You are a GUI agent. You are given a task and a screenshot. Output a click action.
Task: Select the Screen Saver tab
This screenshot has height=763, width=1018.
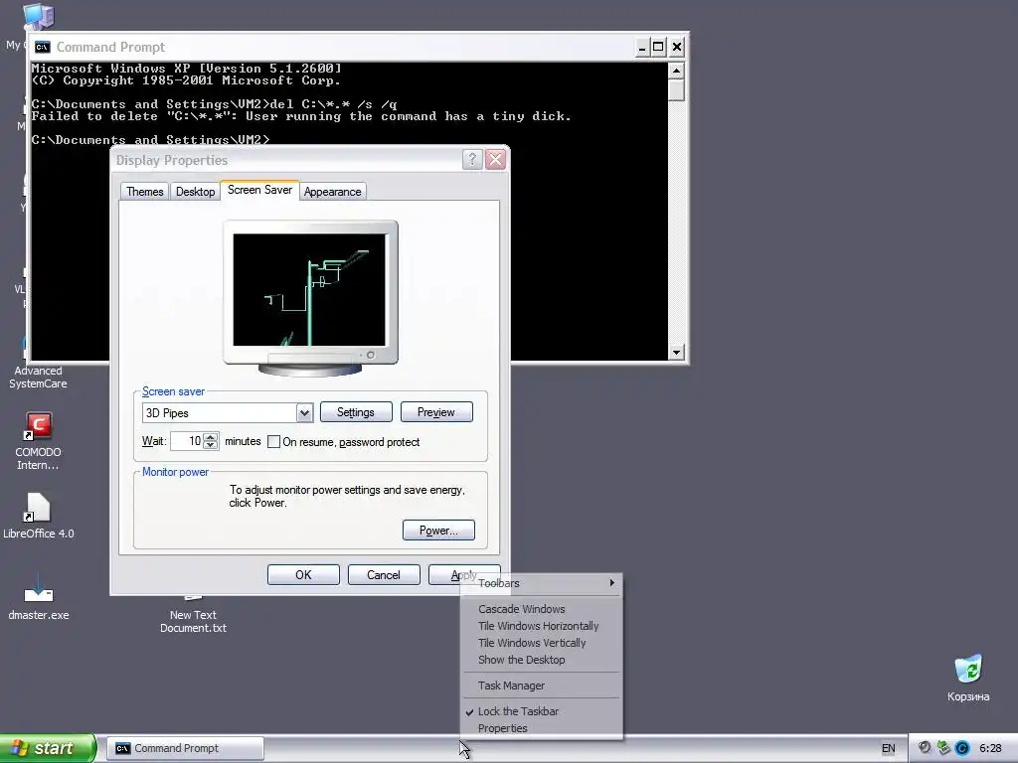[259, 190]
